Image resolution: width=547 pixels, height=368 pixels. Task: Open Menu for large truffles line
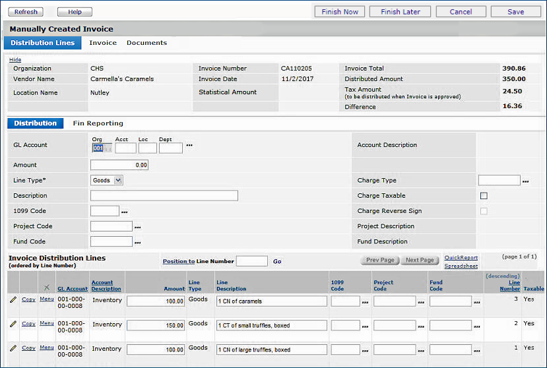point(46,348)
